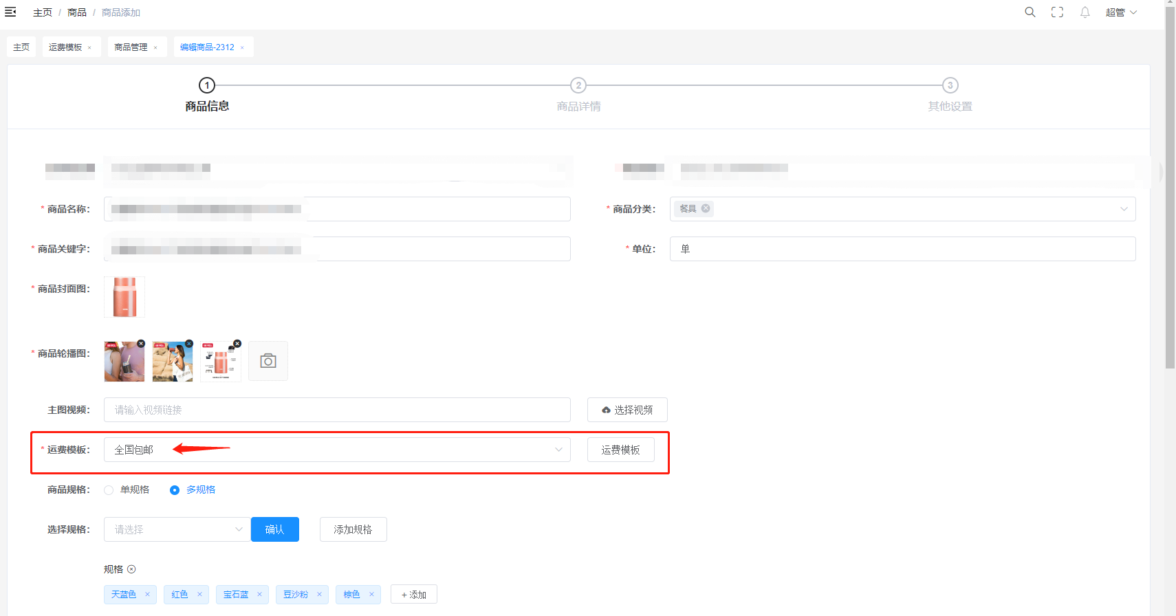
Task: Open the notifications bell
Action: coord(1085,12)
